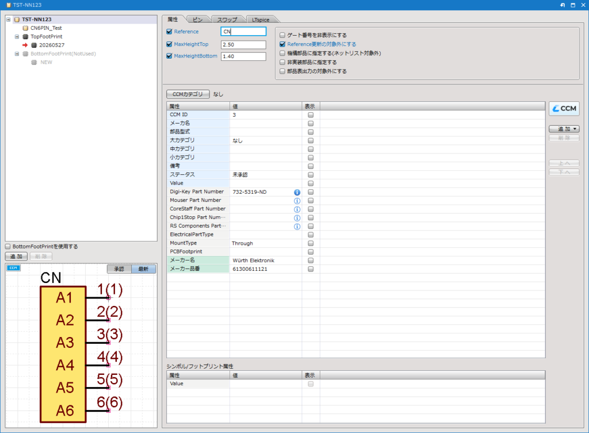Switch to the ピン tab
The height and width of the screenshot is (433, 589).
pos(198,20)
